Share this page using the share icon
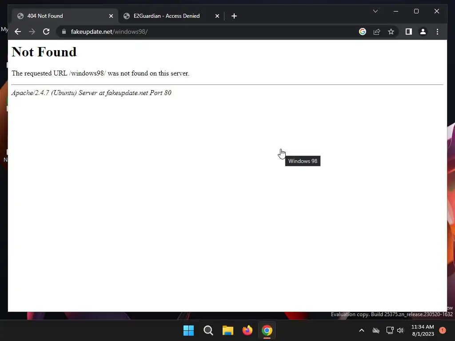455x341 pixels. (x=377, y=32)
